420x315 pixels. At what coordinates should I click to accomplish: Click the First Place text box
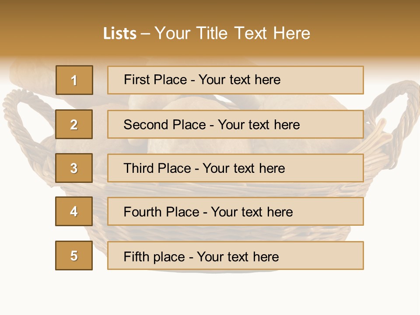(x=235, y=80)
